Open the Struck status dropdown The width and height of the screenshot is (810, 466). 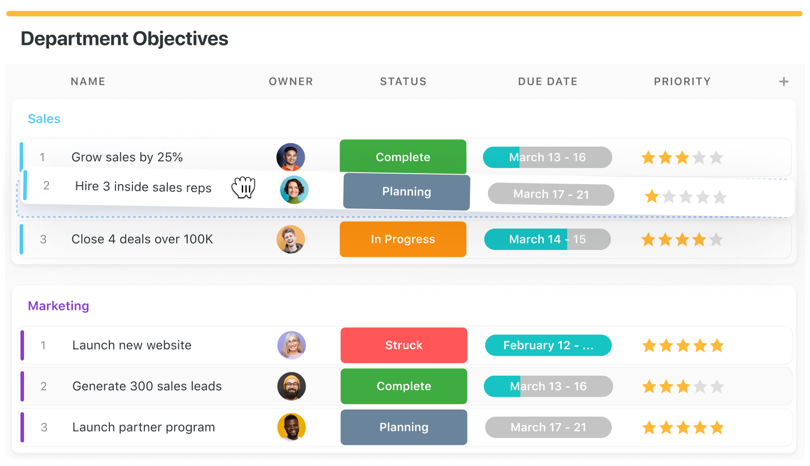click(x=404, y=345)
